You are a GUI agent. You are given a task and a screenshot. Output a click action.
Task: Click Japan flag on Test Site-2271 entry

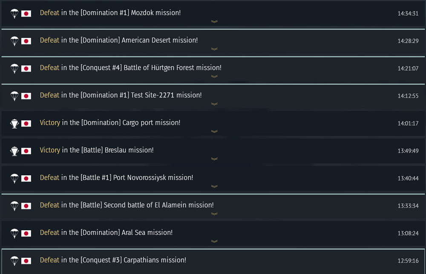(26, 96)
